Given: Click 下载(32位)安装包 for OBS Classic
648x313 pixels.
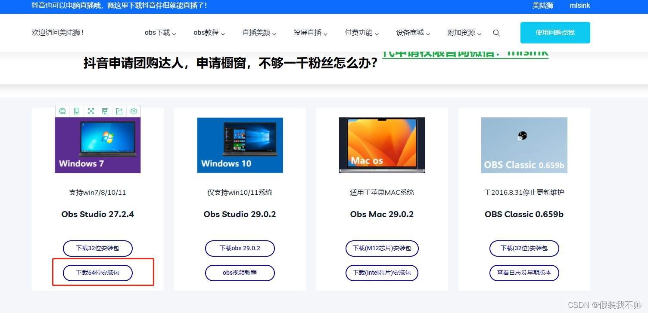Looking at the screenshot, I should (x=524, y=249).
